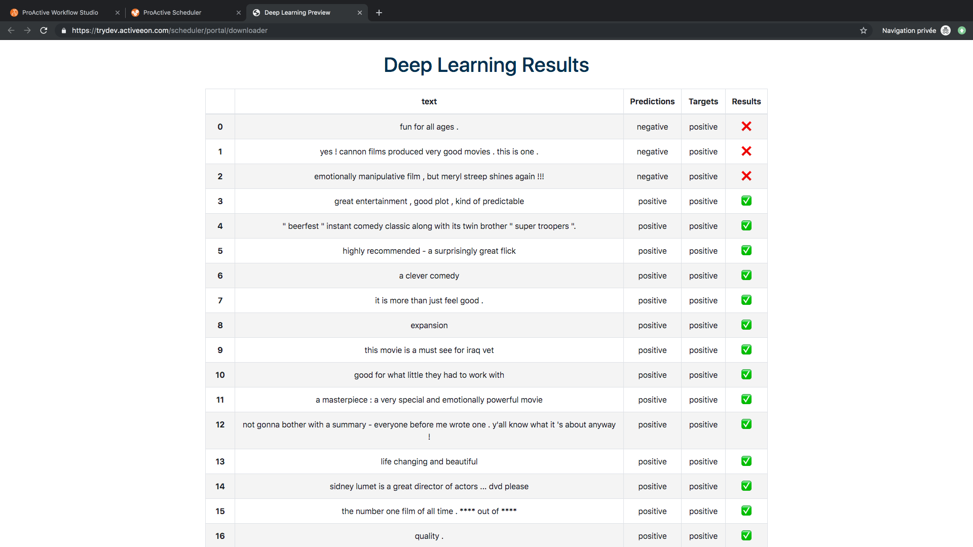Click the lock site security icon
This screenshot has height=547, width=973.
point(64,30)
